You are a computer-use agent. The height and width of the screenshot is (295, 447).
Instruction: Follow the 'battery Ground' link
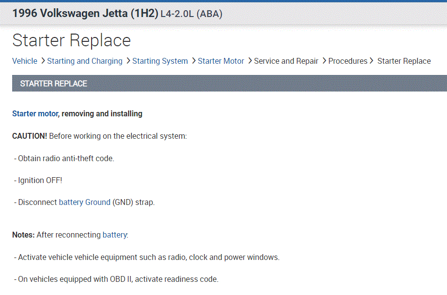click(x=84, y=203)
